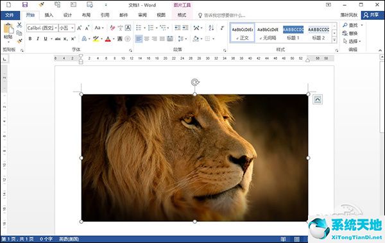Open the Paragraph dialog launcher
This screenshot has height=243, width=385.
click(225, 50)
